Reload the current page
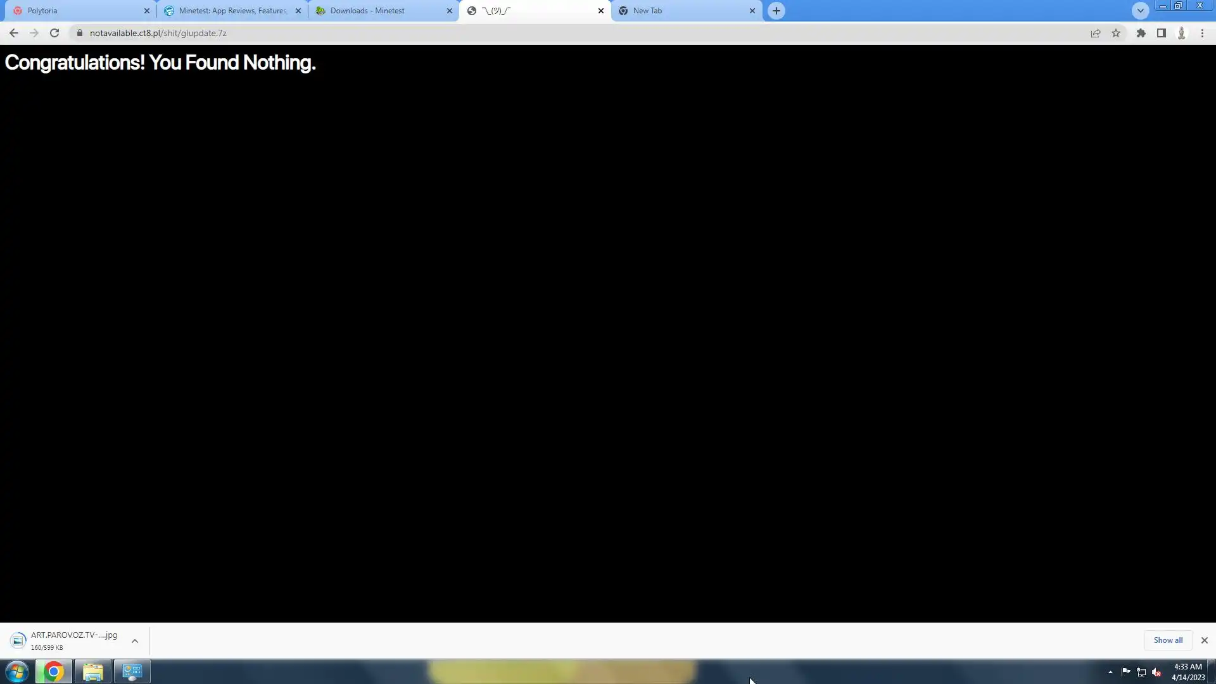This screenshot has height=684, width=1216. 54,33
